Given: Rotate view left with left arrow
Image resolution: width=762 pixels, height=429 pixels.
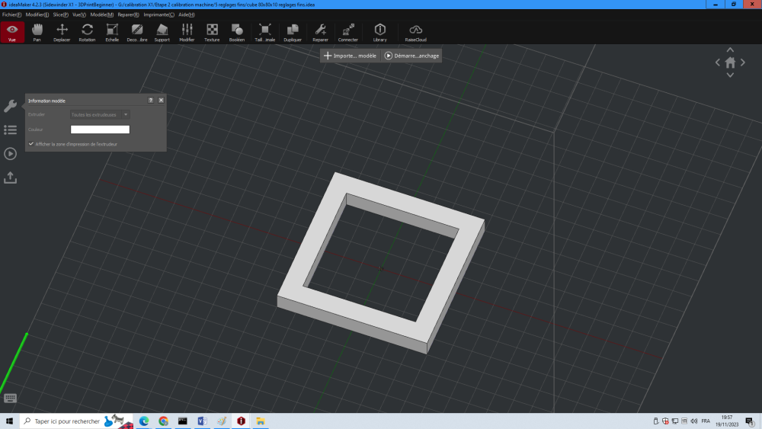Looking at the screenshot, I should [x=717, y=62].
